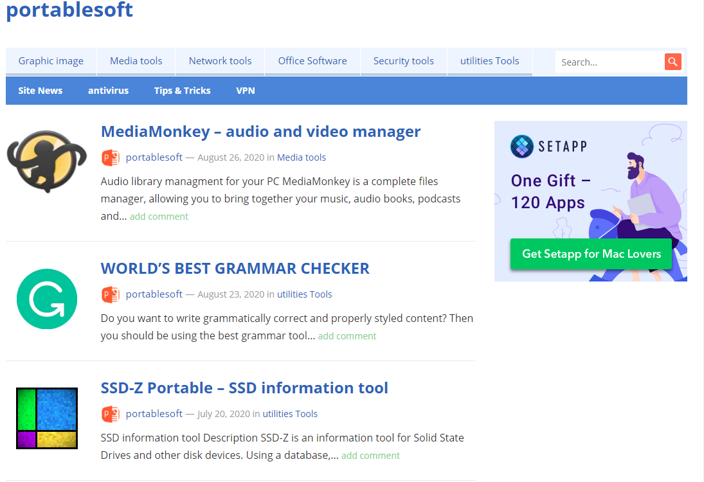The height and width of the screenshot is (482, 704).
Task: Open utilities Tools in top navigation
Action: pyautogui.click(x=489, y=61)
